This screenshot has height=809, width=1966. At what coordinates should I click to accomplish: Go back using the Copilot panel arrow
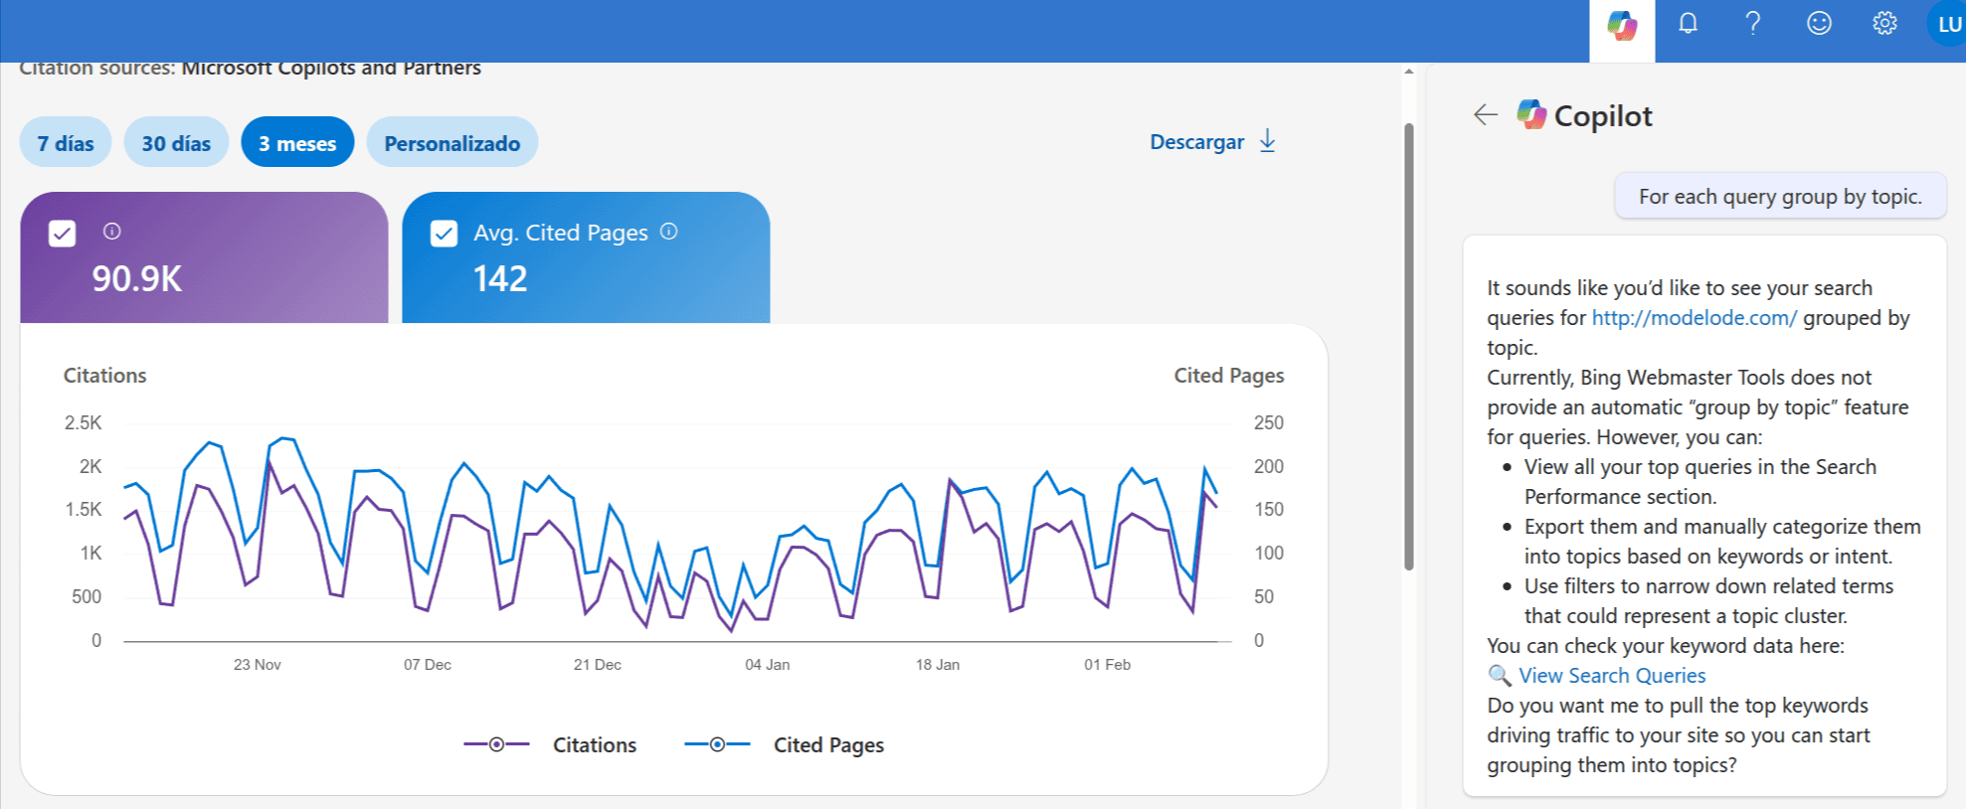pos(1486,115)
